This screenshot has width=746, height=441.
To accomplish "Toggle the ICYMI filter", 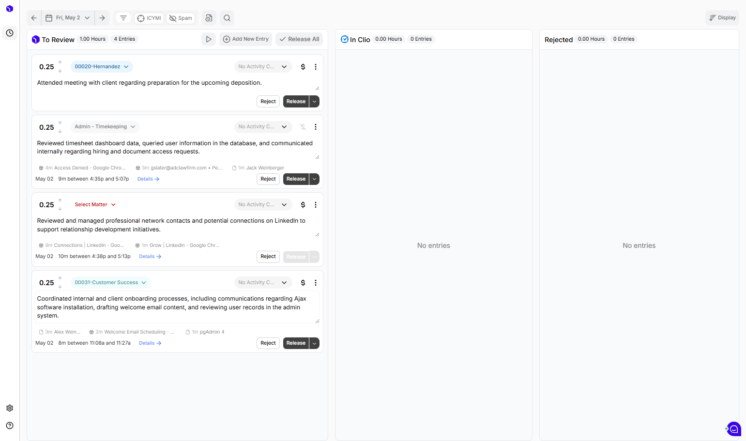I will tap(149, 18).
